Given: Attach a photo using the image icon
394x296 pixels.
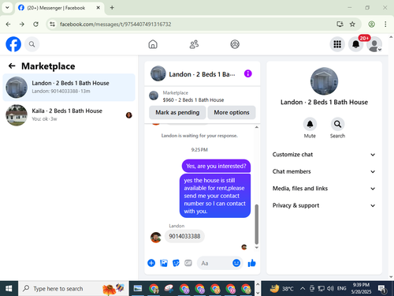Looking at the screenshot, I should coord(164,263).
